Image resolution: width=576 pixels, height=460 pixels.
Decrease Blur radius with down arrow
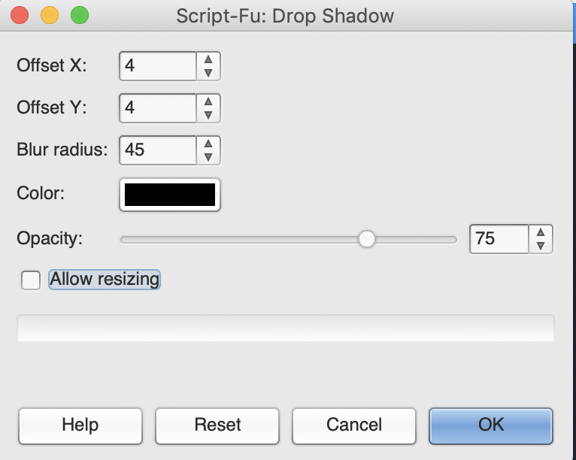click(208, 156)
